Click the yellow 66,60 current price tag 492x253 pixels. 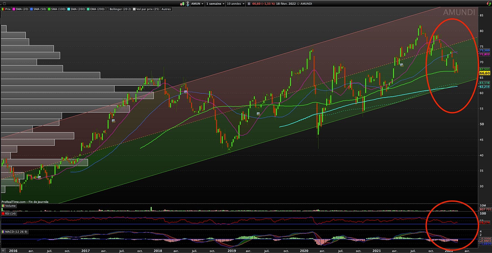point(485,73)
